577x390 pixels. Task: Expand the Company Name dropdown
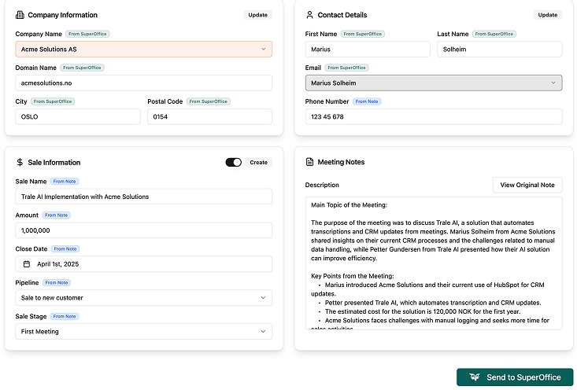coord(143,49)
